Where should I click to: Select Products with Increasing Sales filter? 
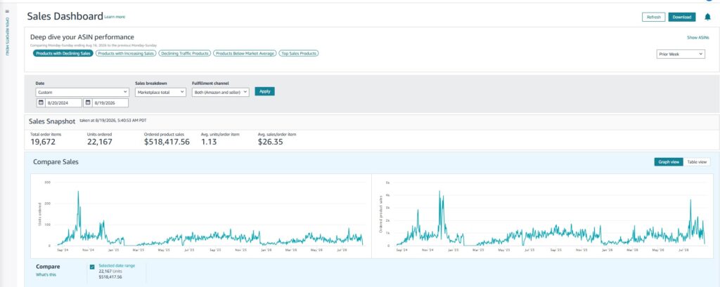pyautogui.click(x=125, y=53)
